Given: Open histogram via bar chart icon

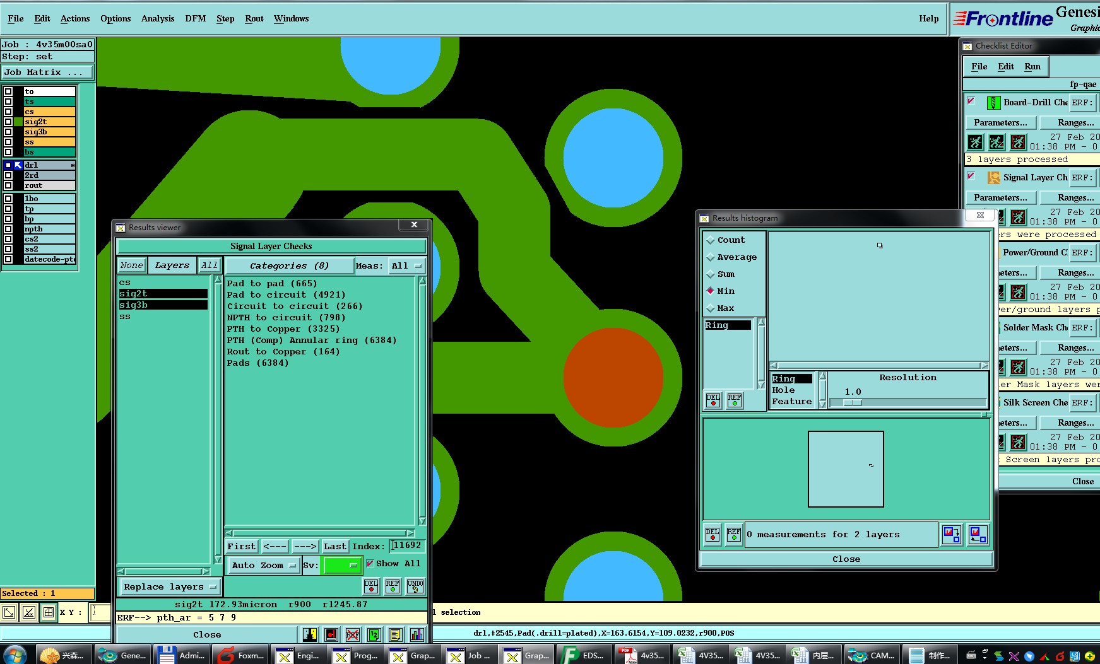Looking at the screenshot, I should (417, 634).
